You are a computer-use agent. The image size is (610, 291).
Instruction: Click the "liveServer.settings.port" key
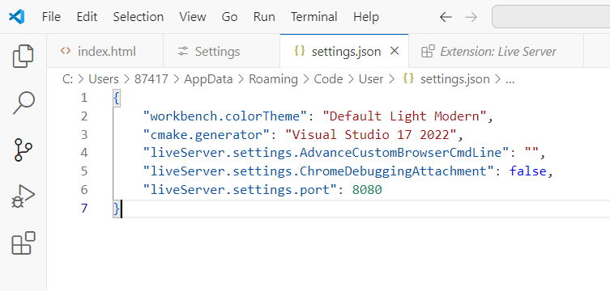(x=240, y=190)
